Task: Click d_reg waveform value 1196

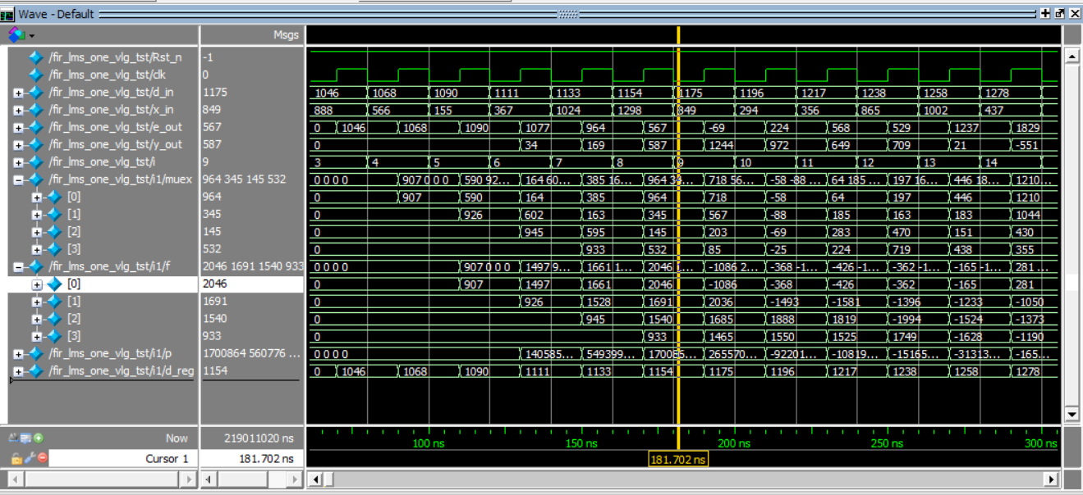Action: [782, 372]
